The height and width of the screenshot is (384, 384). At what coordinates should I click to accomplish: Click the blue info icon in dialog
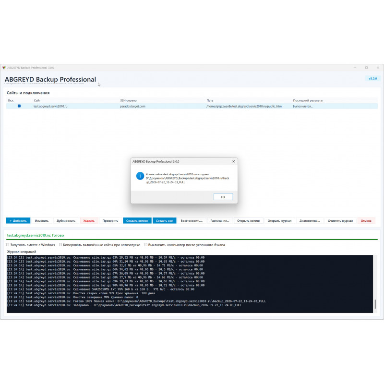click(140, 176)
